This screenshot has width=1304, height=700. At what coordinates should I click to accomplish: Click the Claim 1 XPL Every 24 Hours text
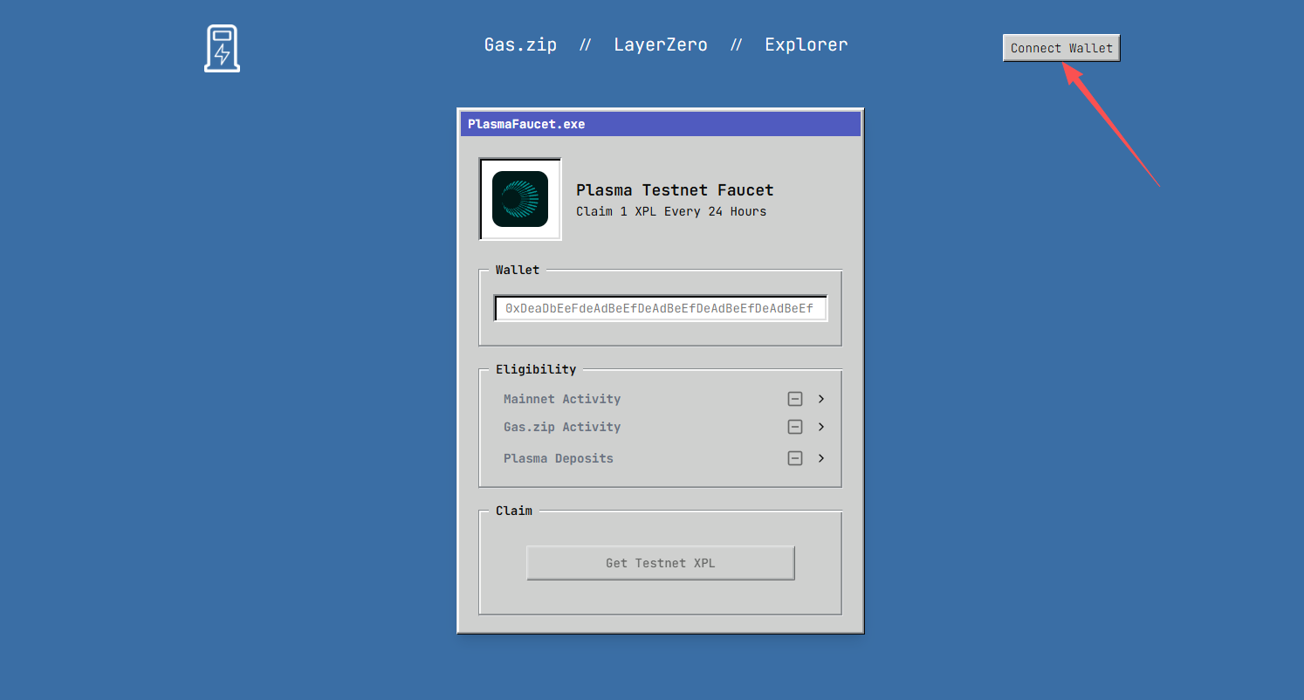coord(671,211)
